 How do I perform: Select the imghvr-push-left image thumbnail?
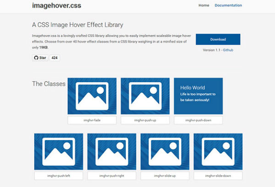(x=59, y=152)
